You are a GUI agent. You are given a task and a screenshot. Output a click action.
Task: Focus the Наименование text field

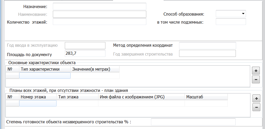[x=99, y=14]
